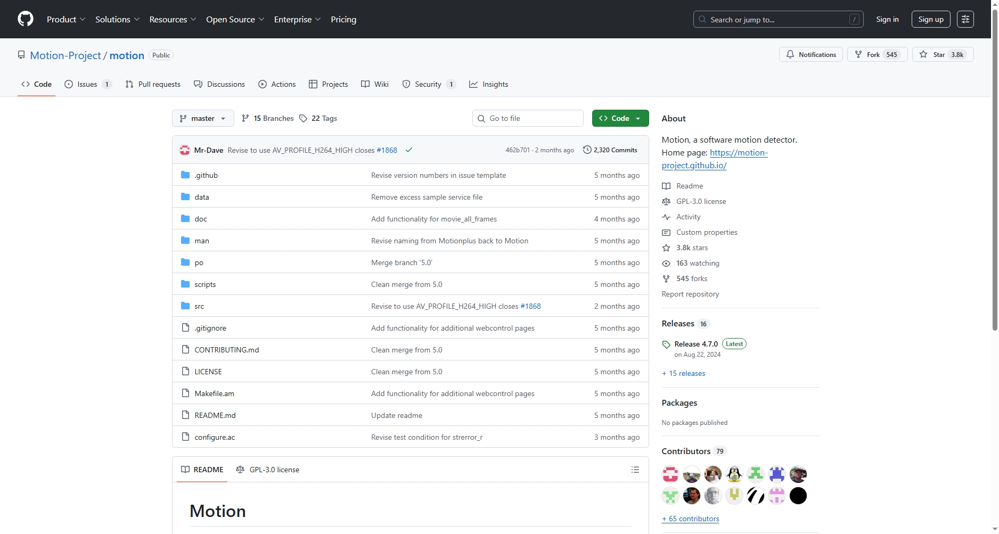
Task: Click the Search or jump to field
Action: (x=779, y=19)
